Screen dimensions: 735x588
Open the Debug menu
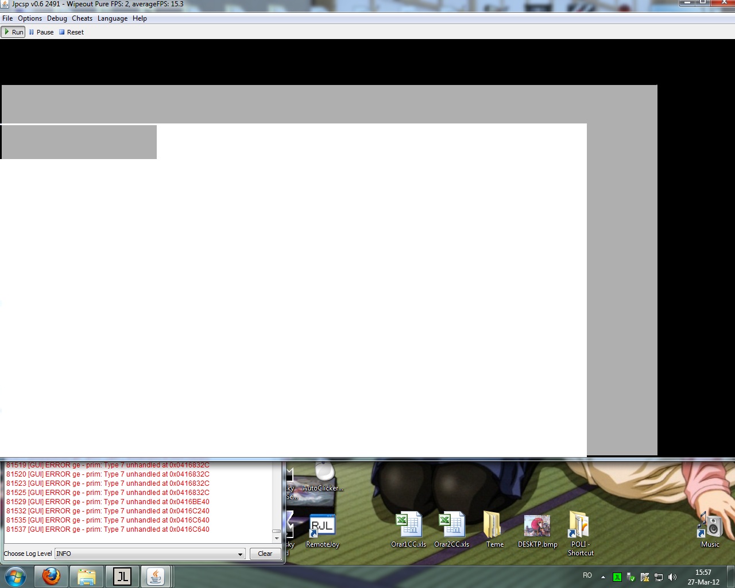click(57, 18)
